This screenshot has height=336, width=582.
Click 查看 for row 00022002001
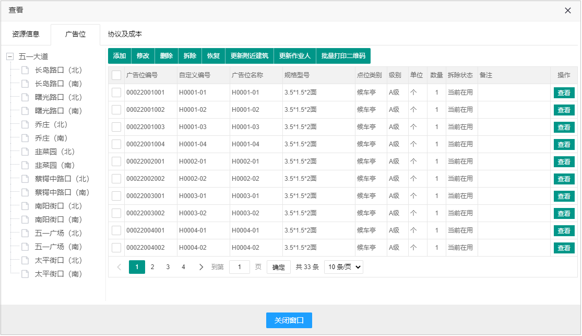coord(564,161)
